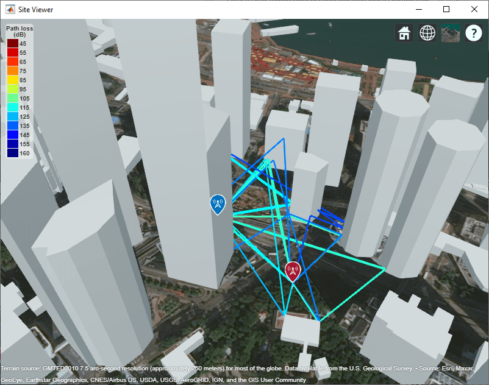
Task: Click the 55 dB red legend swatch
Action: [x=13, y=52]
